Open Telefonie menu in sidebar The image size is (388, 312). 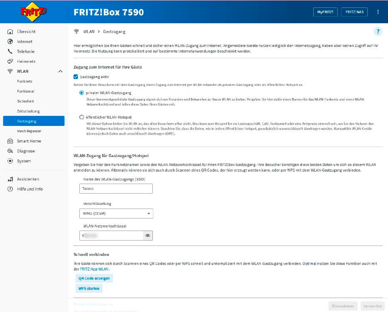tap(26, 51)
